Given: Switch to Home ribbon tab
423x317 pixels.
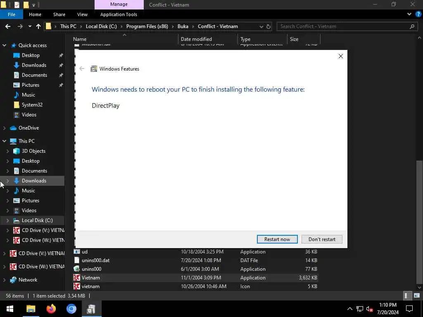Looking at the screenshot, I should point(35,14).
